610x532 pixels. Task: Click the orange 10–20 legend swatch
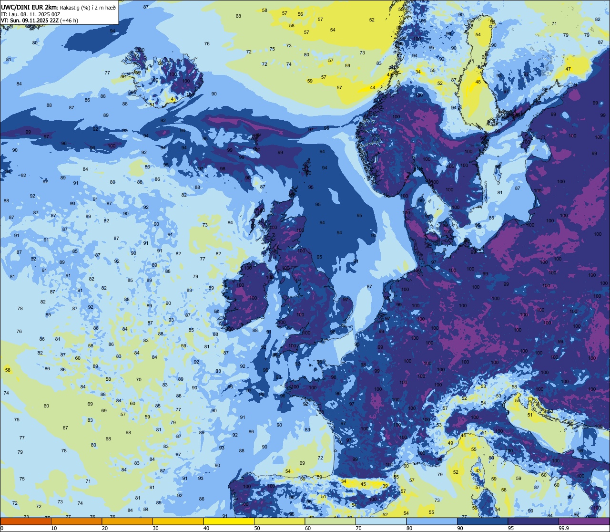pyautogui.click(x=76, y=521)
